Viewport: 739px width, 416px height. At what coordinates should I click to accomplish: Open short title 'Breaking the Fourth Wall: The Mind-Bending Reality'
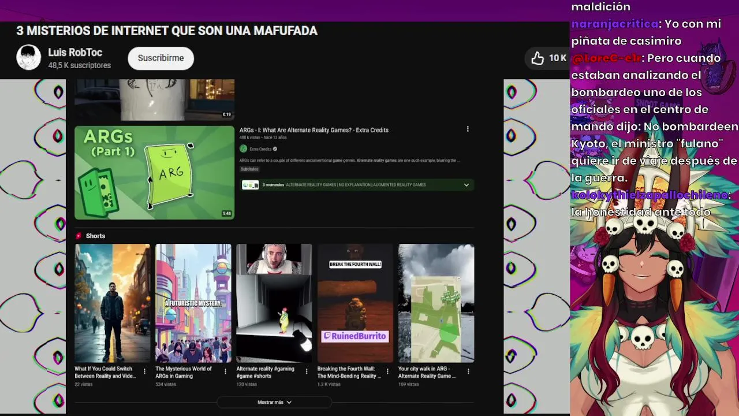349,372
